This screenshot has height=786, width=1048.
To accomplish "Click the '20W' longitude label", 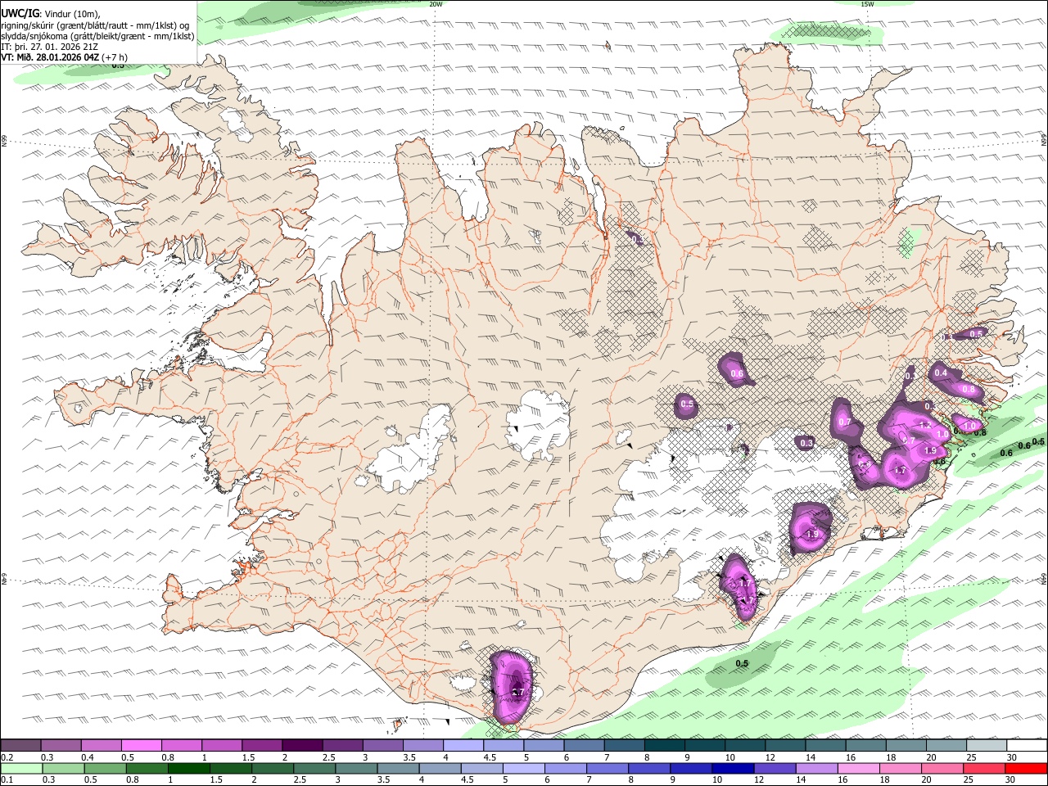I will pos(436,4).
